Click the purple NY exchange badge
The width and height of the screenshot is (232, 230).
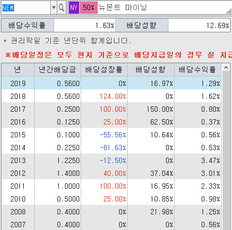(x=74, y=8)
